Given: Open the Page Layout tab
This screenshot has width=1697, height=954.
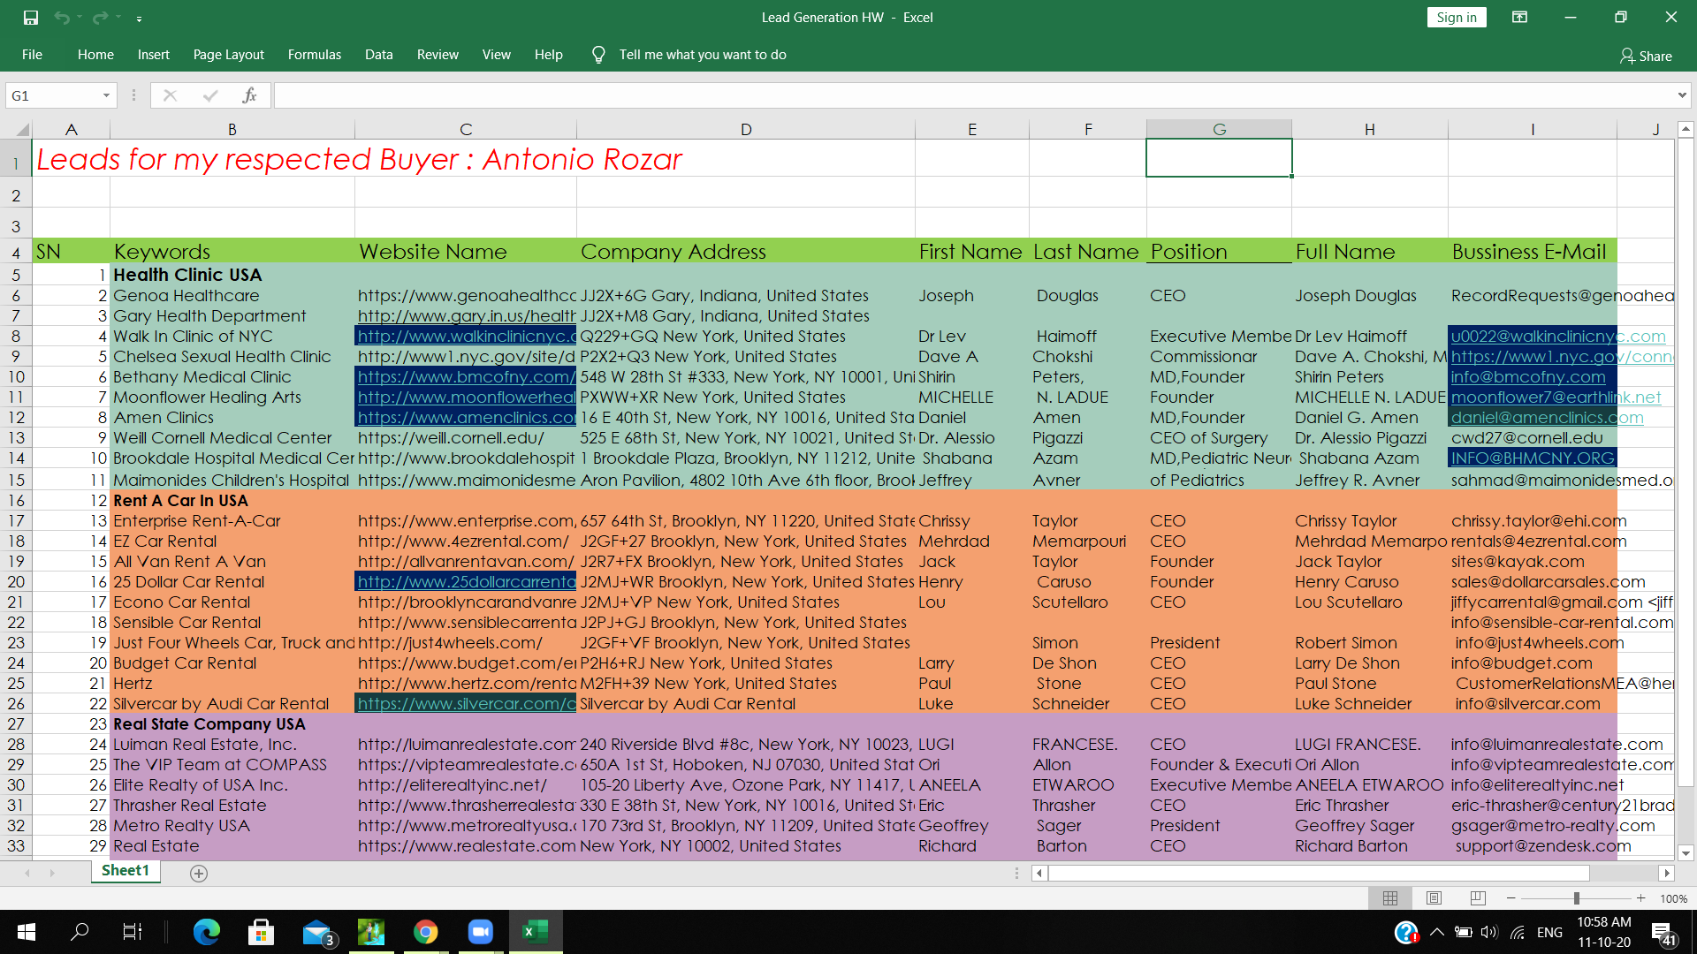Looking at the screenshot, I should pos(228,55).
